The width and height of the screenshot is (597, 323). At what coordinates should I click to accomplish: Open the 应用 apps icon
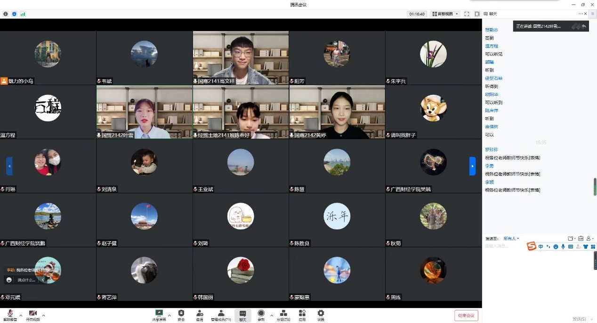point(302,315)
